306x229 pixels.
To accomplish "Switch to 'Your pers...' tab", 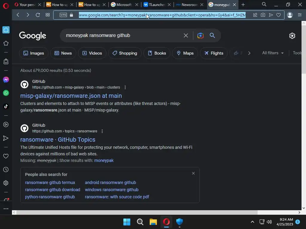I will coord(27,5).
